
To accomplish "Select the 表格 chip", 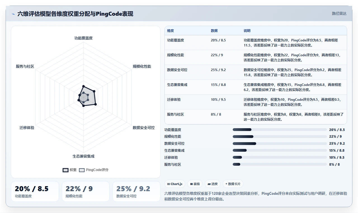I will (195, 184).
